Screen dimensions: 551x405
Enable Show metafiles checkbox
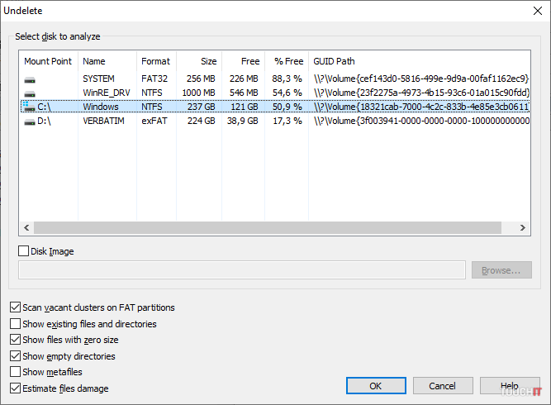coord(15,372)
